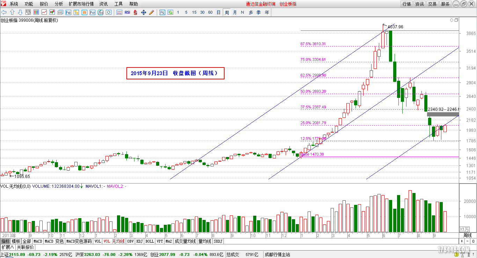Click the orange document toolbar icon

[x=84, y=12]
